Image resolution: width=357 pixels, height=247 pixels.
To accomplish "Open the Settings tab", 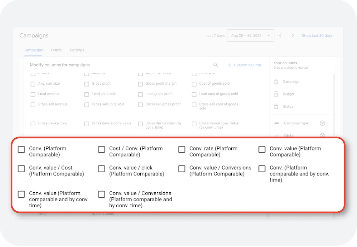I will (x=77, y=50).
